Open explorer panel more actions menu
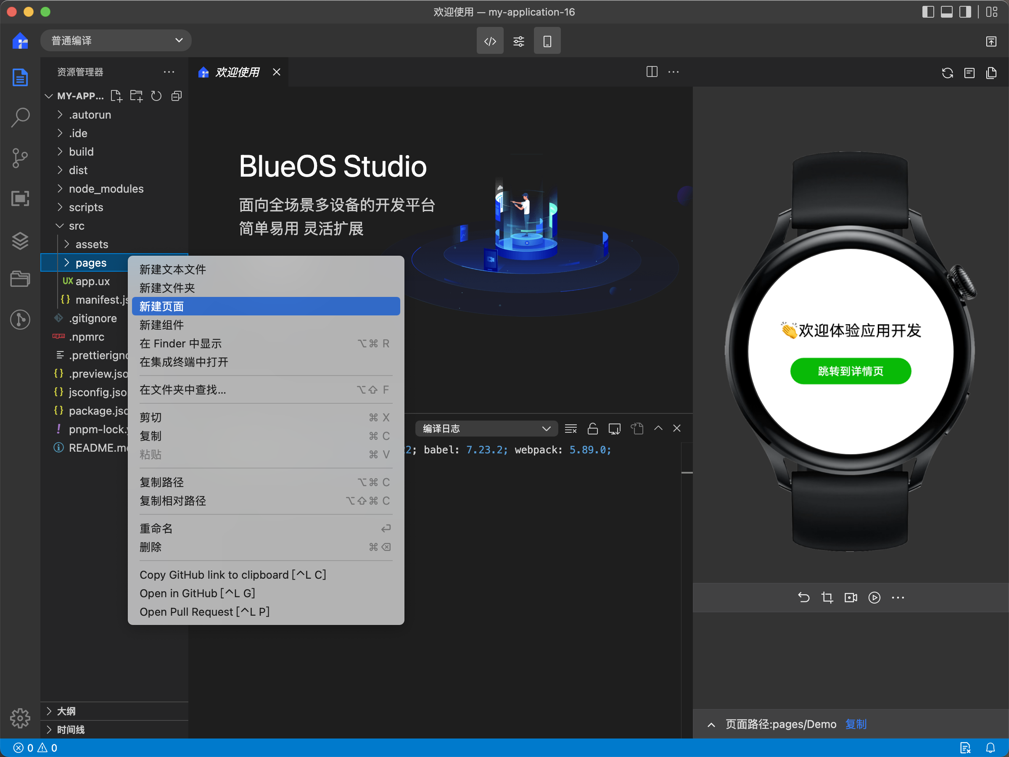The image size is (1009, 757). point(169,72)
